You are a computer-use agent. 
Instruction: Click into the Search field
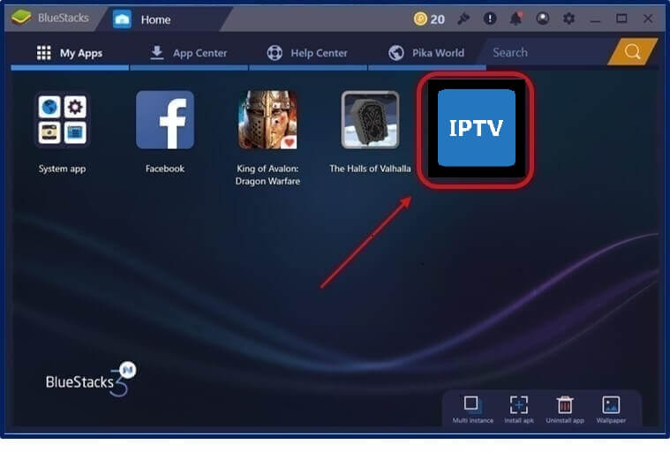tap(547, 52)
